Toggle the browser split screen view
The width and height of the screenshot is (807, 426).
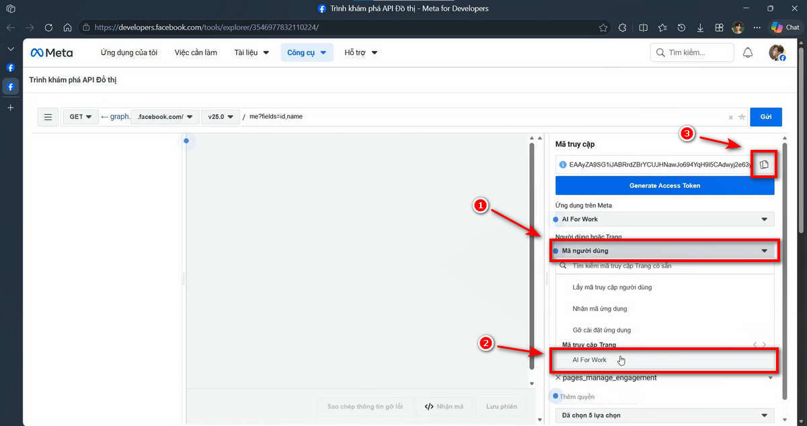(x=643, y=28)
